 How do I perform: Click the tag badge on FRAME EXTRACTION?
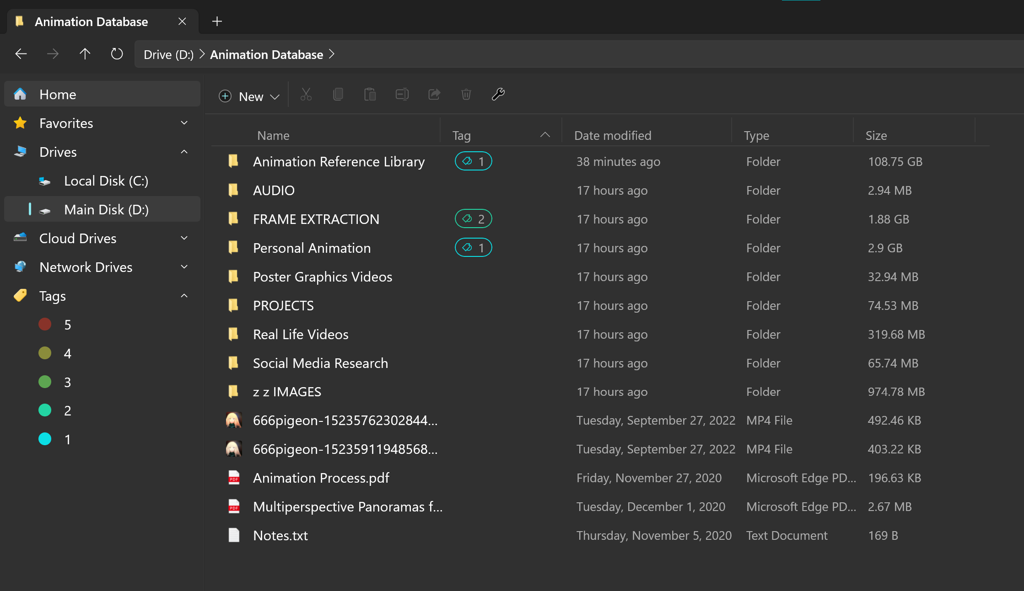(x=473, y=219)
